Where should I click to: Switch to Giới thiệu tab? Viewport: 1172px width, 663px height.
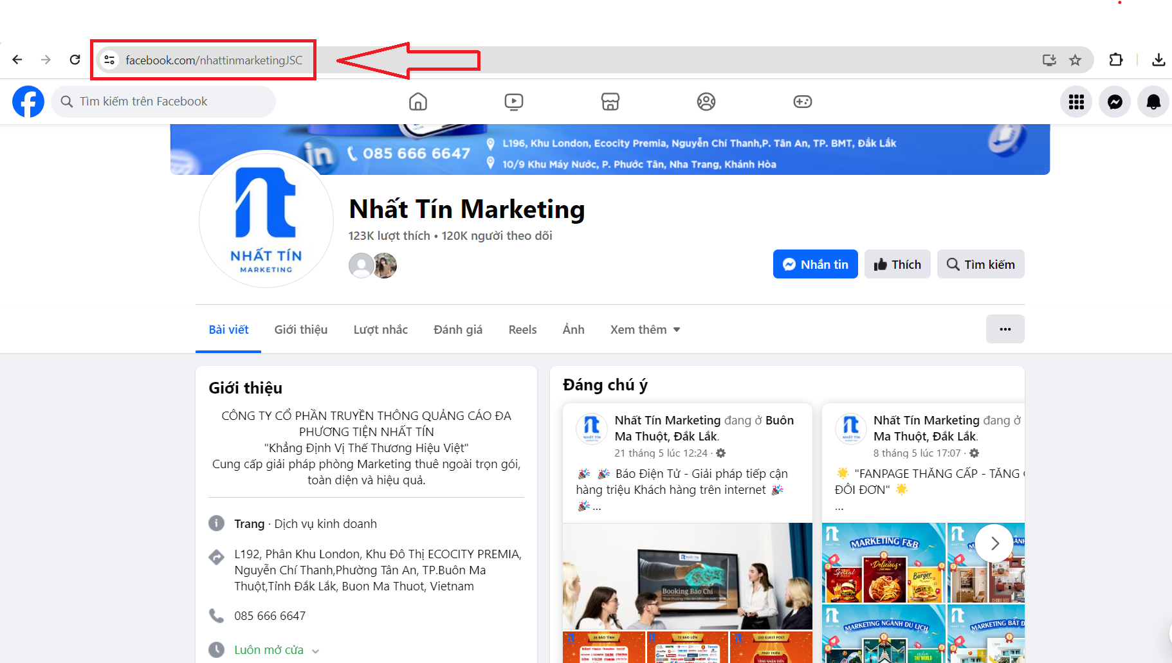(x=301, y=329)
